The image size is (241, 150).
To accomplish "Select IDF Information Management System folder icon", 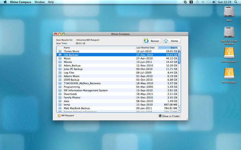I will 60,90.
